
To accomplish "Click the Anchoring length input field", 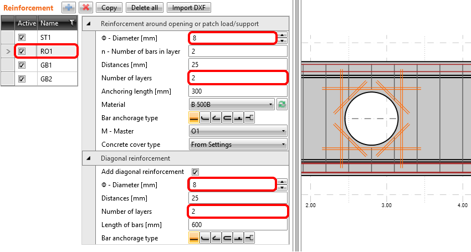I will tap(238, 91).
